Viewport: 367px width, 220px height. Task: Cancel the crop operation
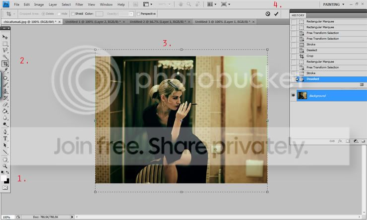click(x=268, y=14)
